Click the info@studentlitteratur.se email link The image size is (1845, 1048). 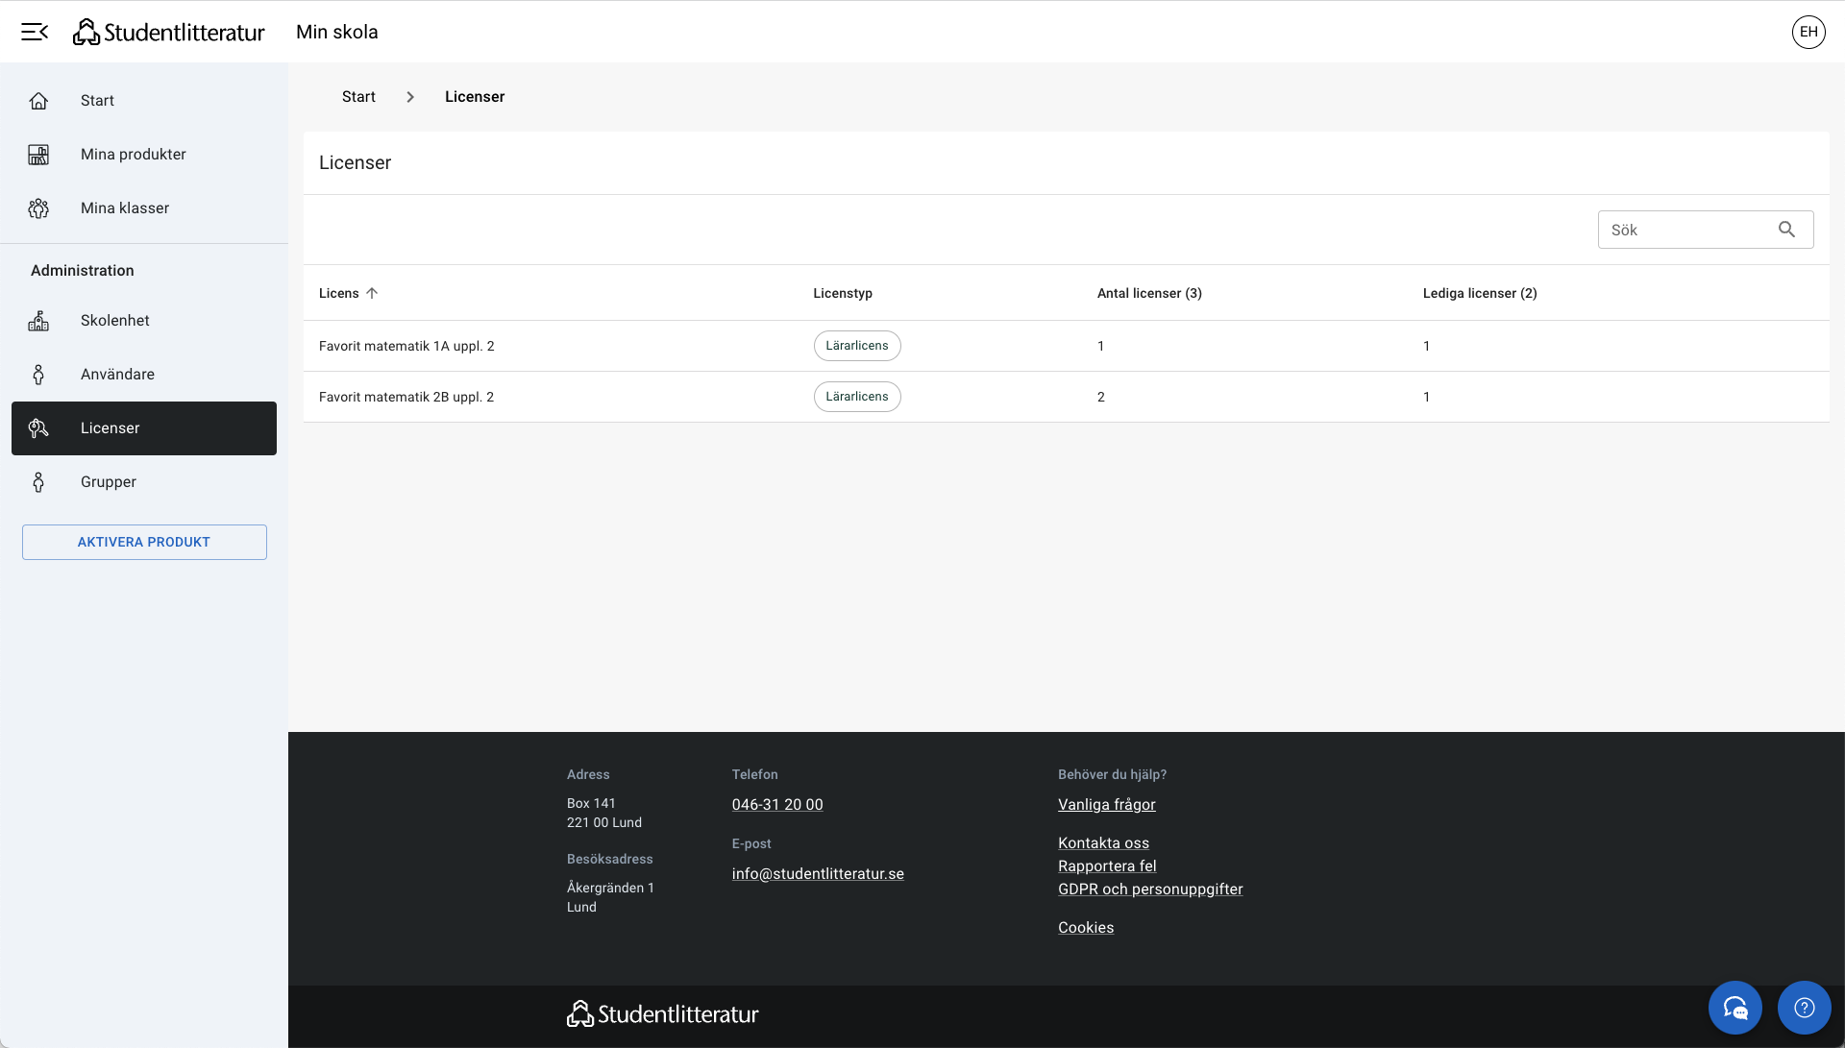coord(817,874)
